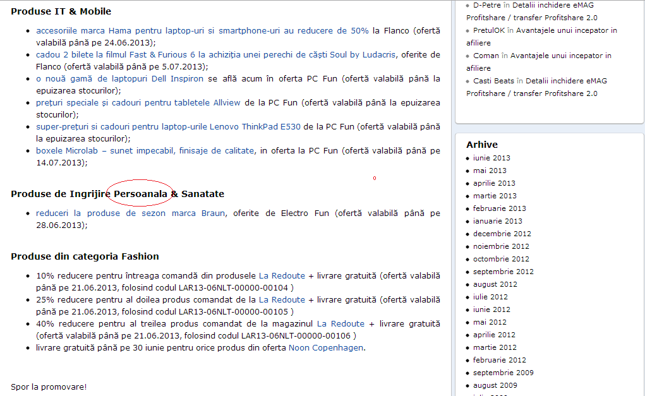The width and height of the screenshot is (645, 396).
Task: Open the Lenovo ThinkPad E530 offer link
Action: pos(168,127)
